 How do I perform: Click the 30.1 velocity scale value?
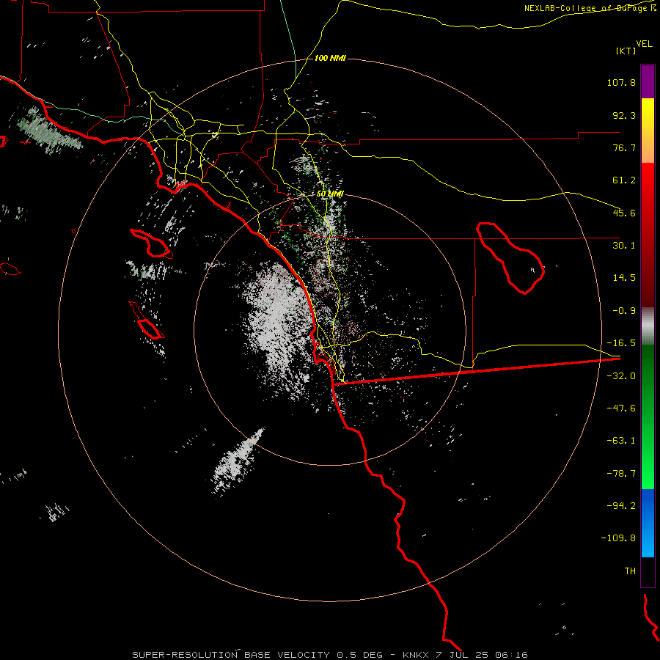[624, 246]
